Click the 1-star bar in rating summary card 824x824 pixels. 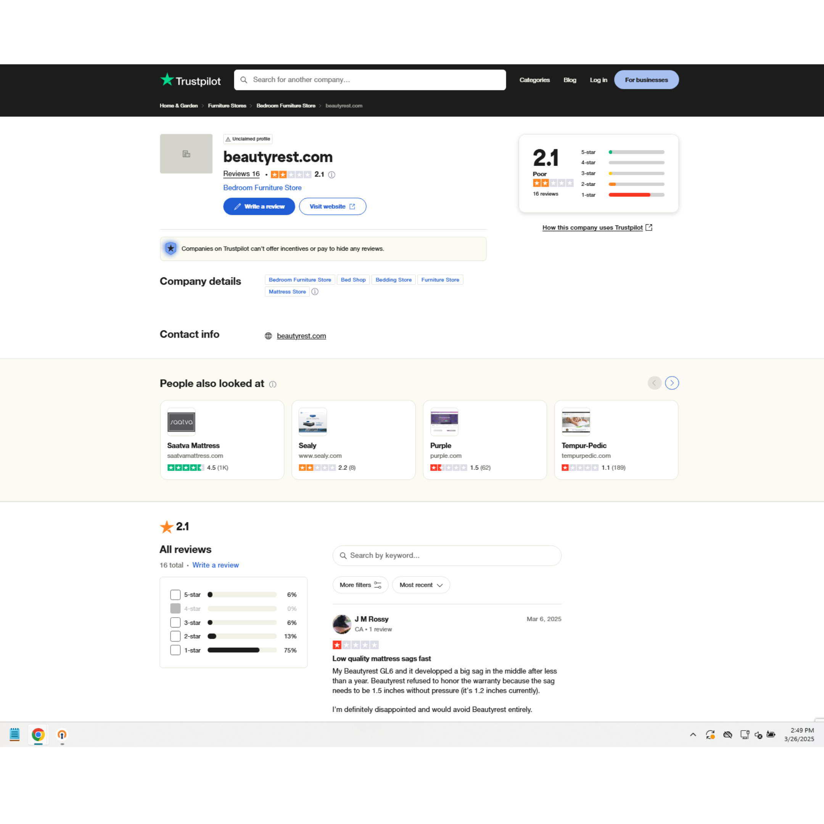pos(636,195)
